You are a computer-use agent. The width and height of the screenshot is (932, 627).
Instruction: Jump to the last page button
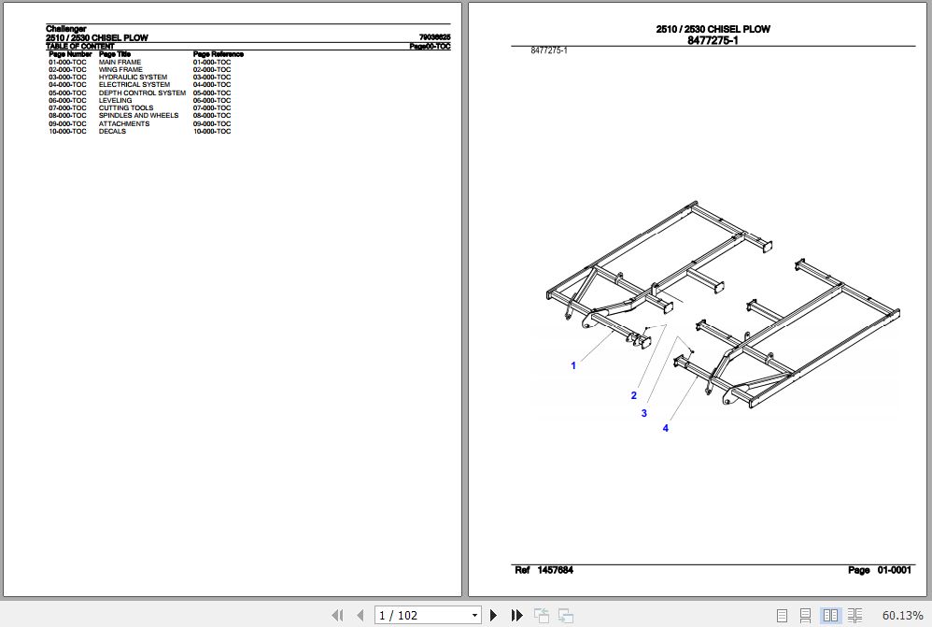[x=516, y=615]
